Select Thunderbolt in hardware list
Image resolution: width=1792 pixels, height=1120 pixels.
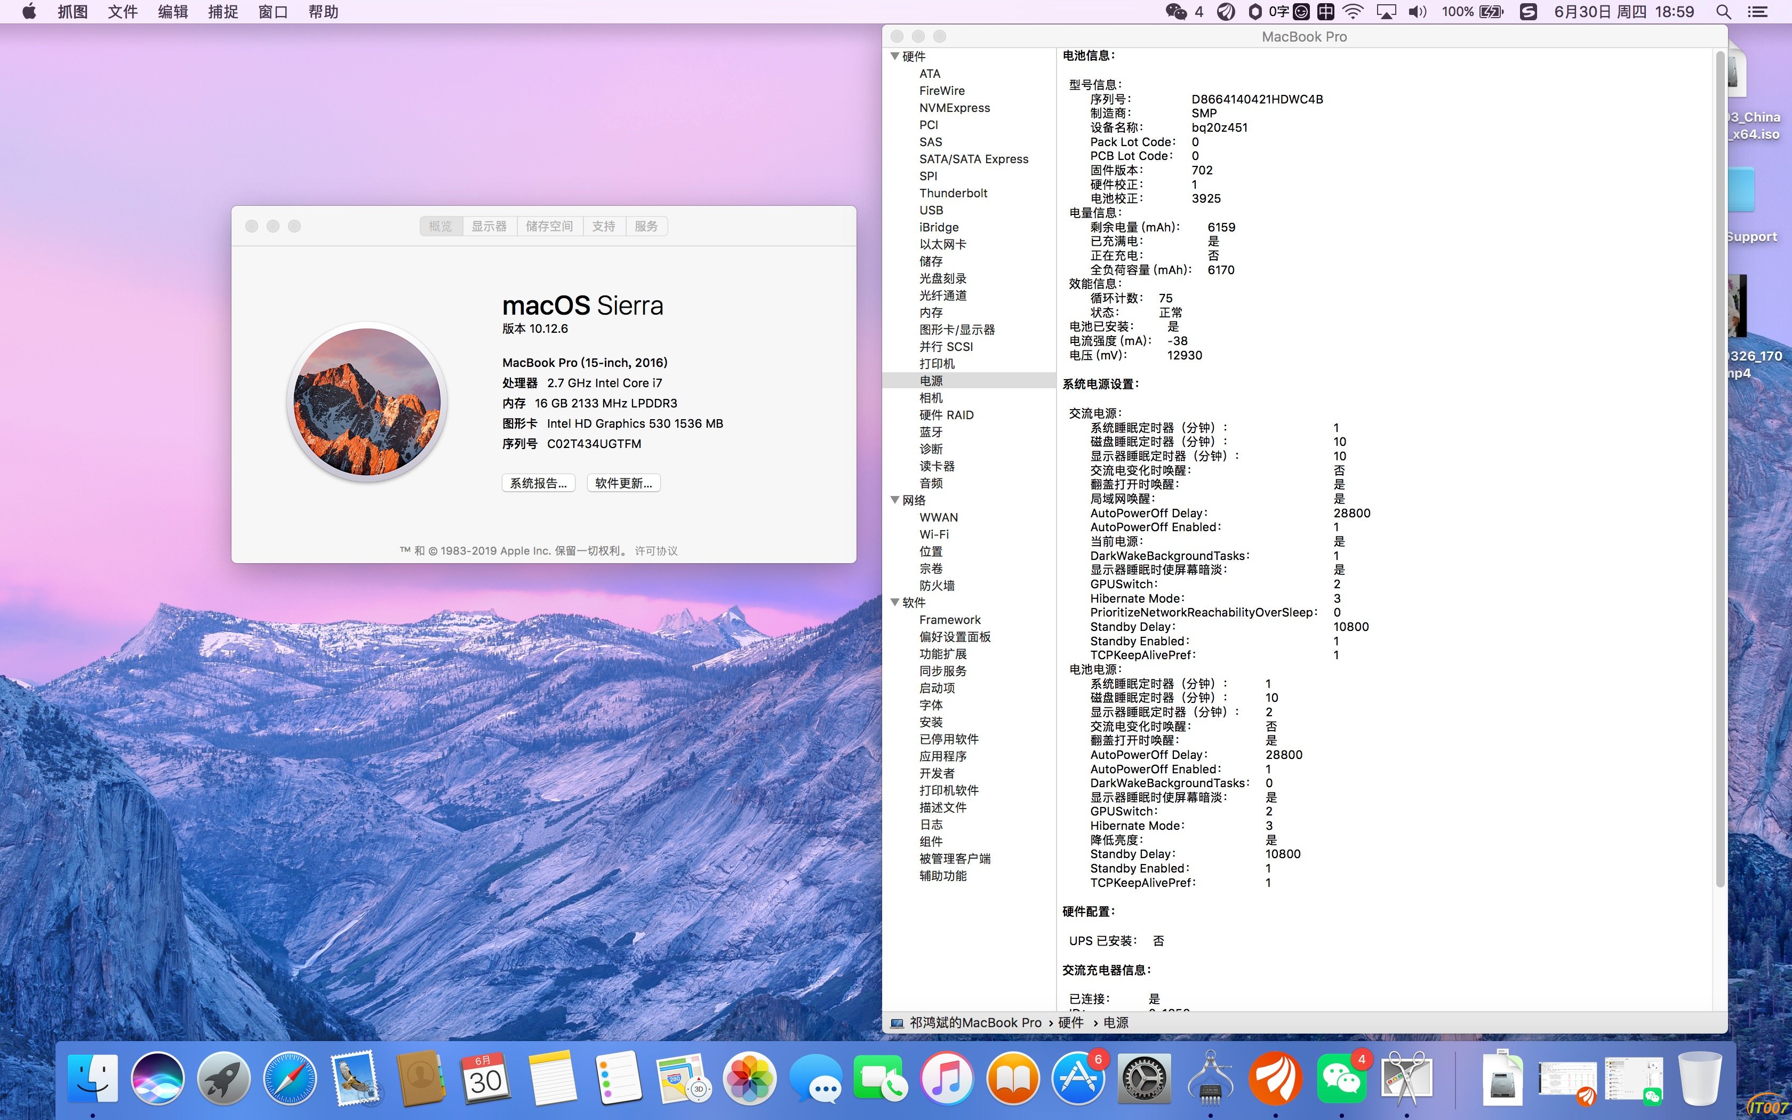click(953, 193)
